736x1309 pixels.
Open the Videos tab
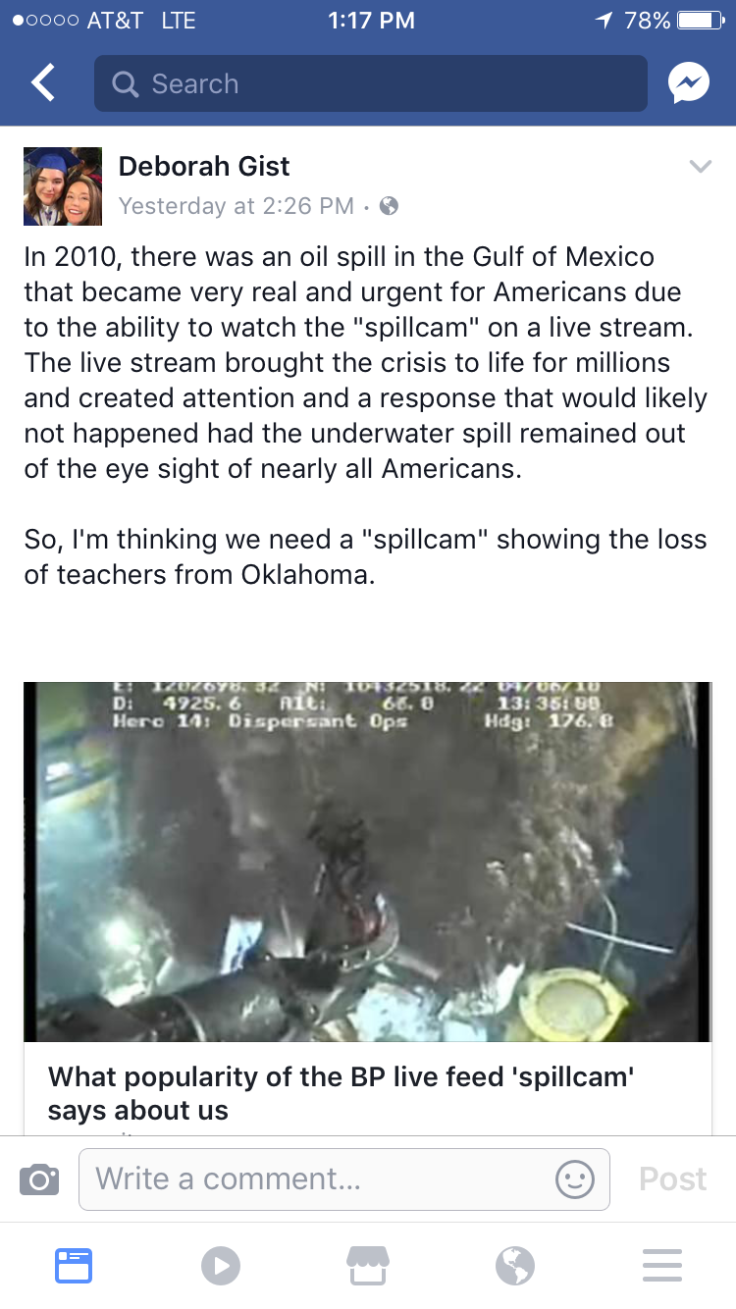click(x=221, y=1266)
